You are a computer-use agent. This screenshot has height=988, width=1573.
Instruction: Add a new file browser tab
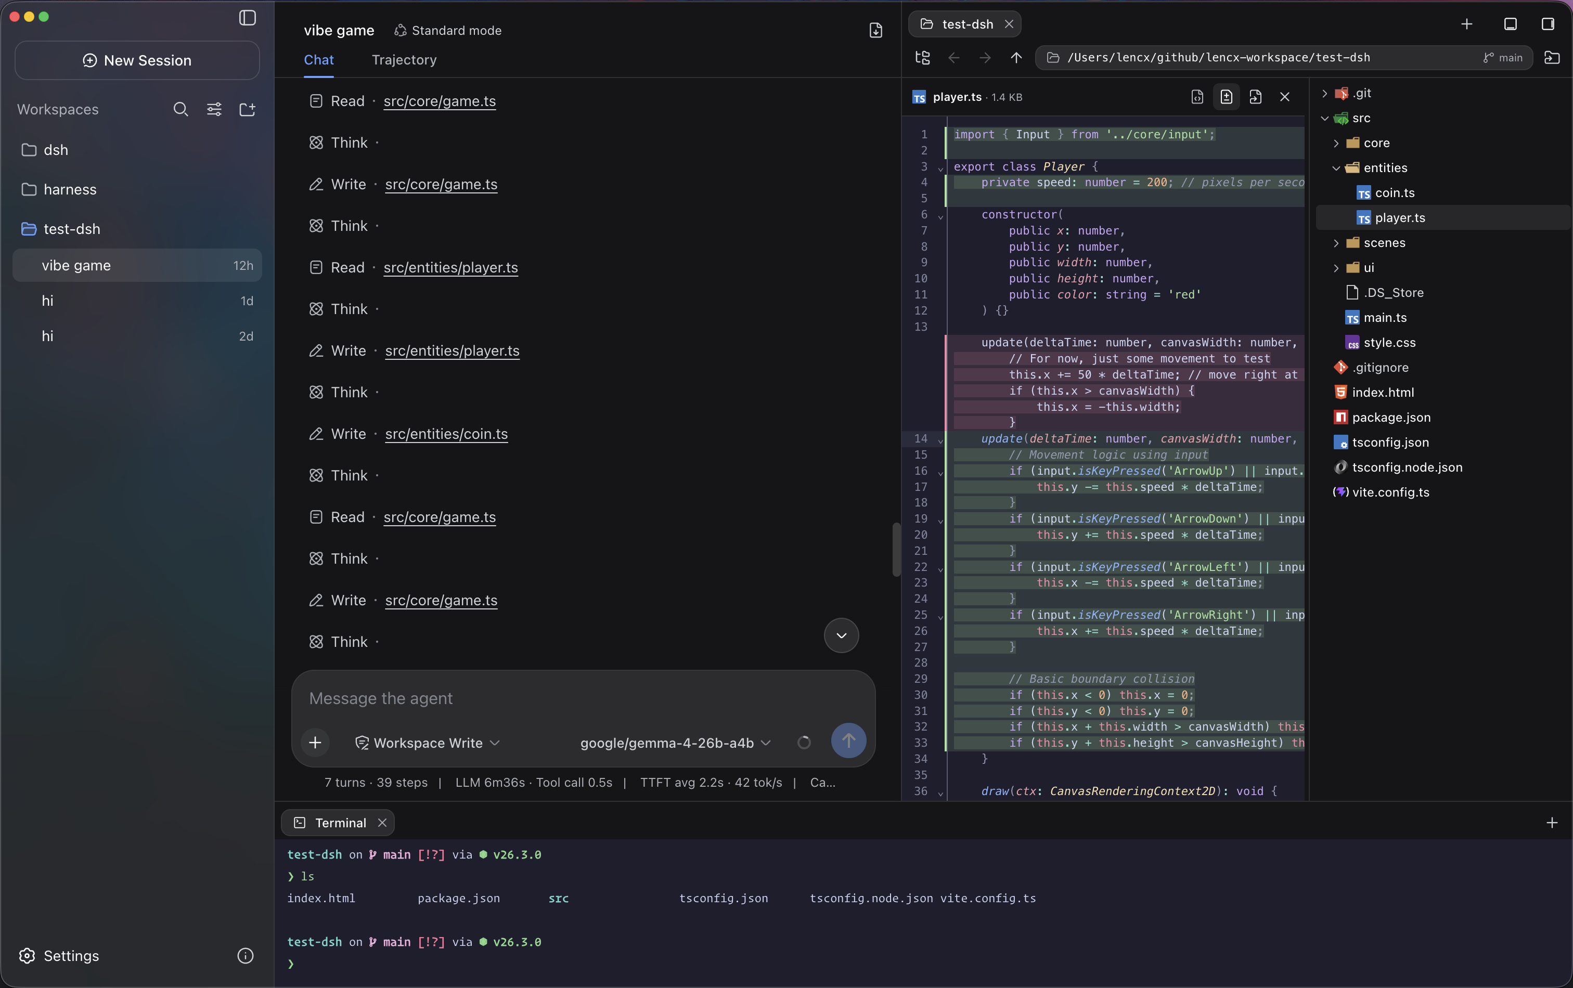(x=1466, y=24)
